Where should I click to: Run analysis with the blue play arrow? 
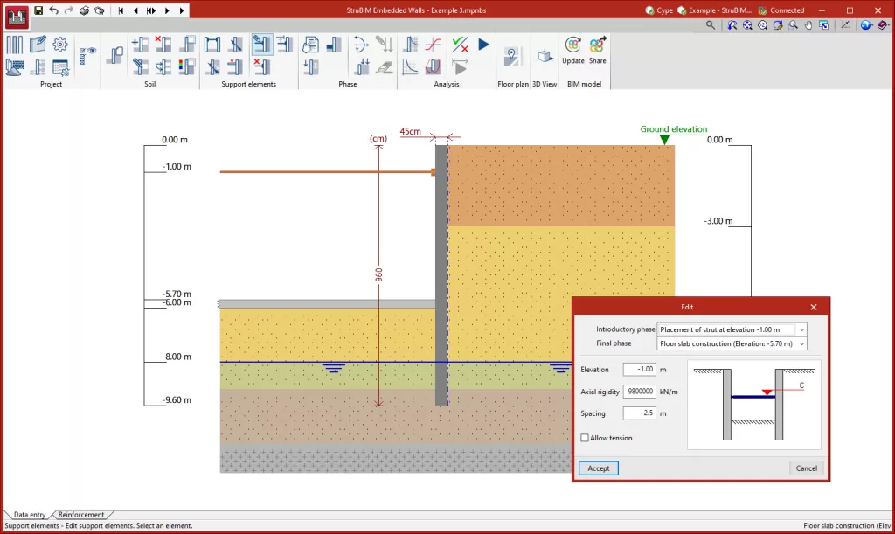tap(483, 44)
